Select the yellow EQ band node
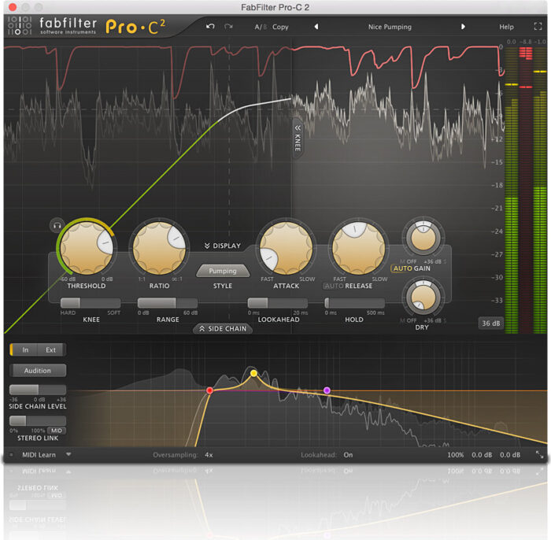 point(253,373)
